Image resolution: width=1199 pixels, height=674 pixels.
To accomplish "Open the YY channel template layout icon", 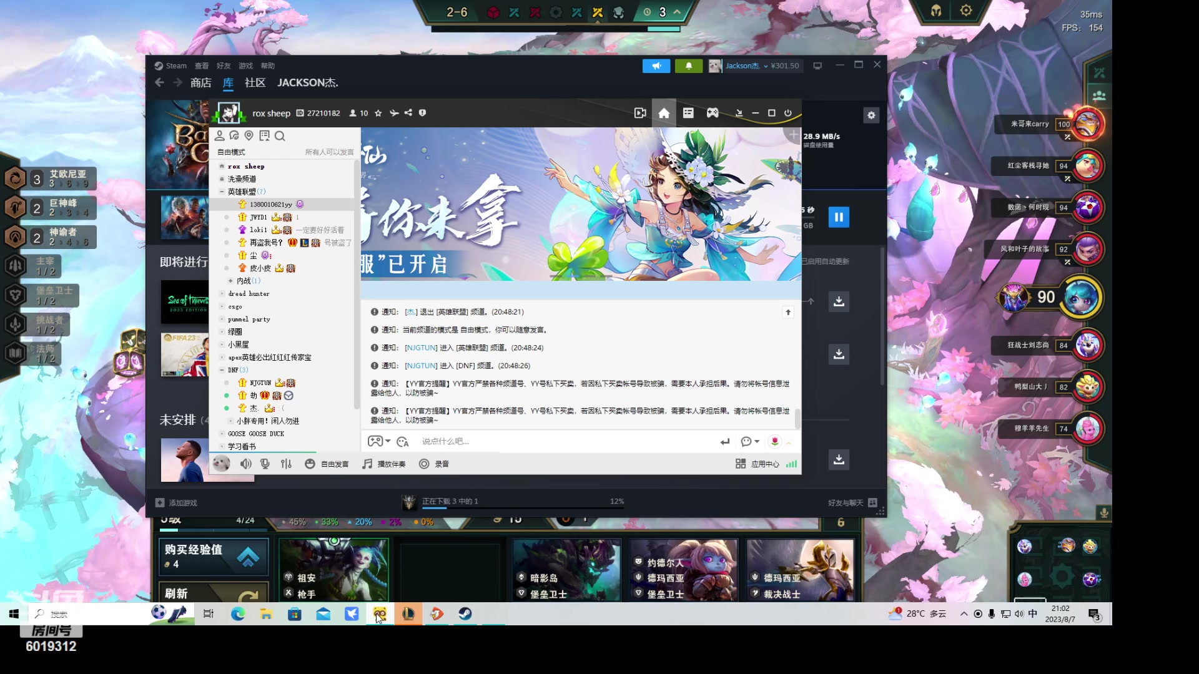I will click(x=688, y=113).
